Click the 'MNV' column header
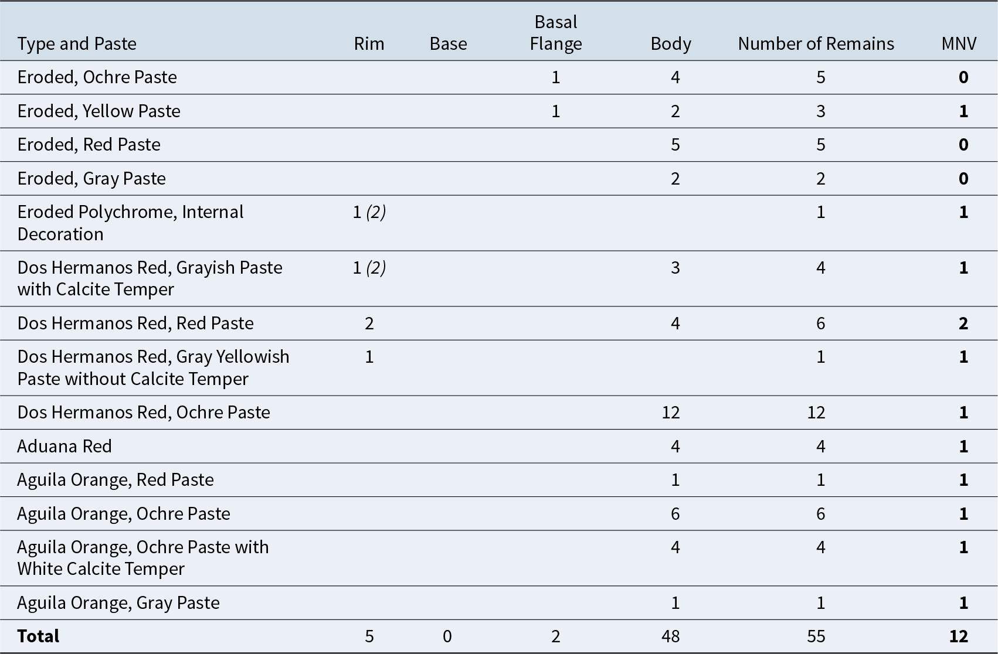998x654 pixels. pos(959,44)
